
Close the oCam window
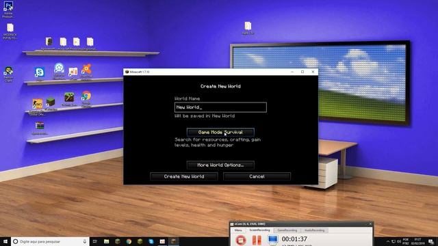coord(370,224)
